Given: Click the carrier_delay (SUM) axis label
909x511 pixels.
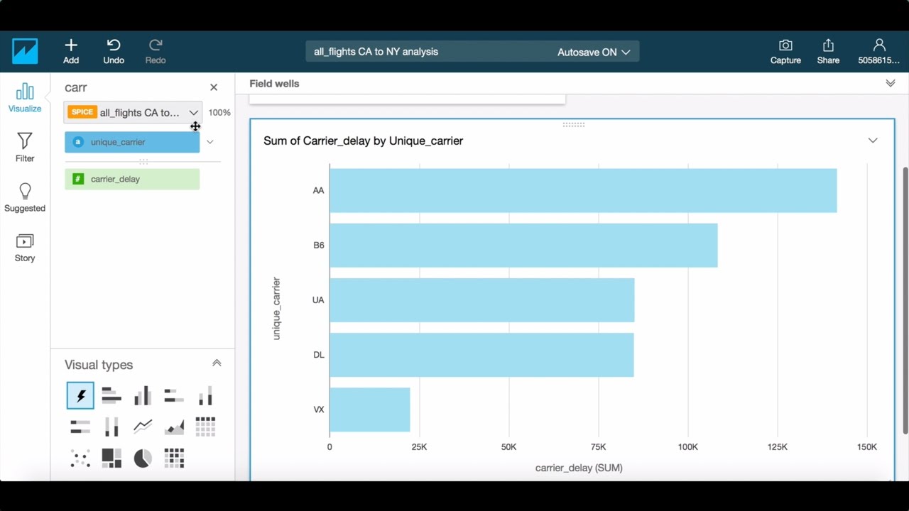Looking at the screenshot, I should (579, 468).
